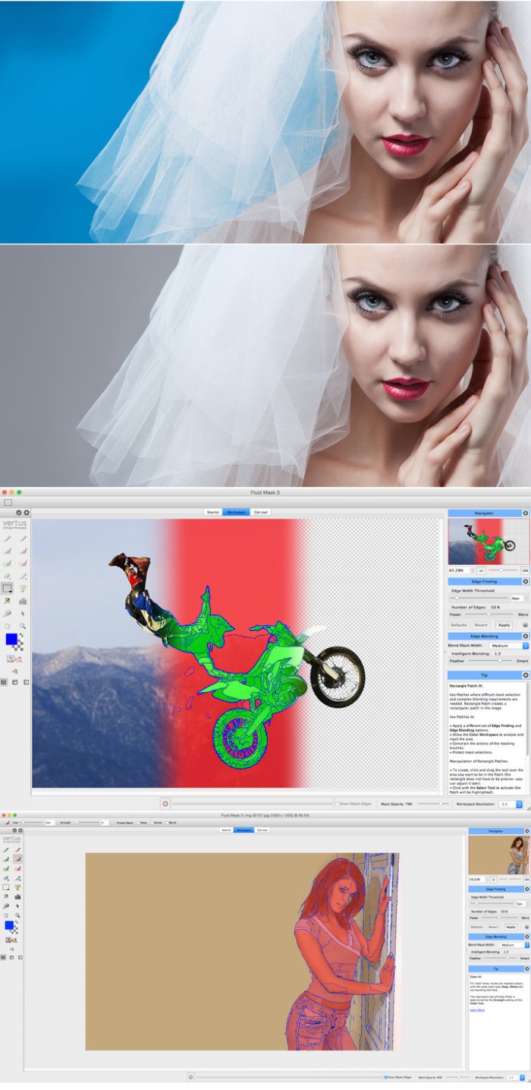Select top red brush in woman-image window
The height and width of the screenshot is (1090, 531).
pos(17,850)
